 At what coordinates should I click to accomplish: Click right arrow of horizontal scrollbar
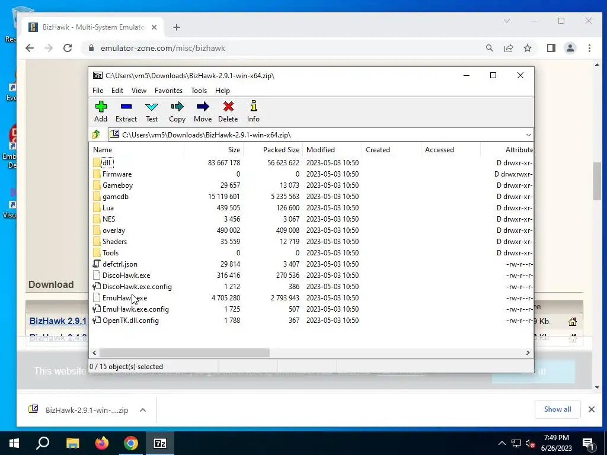point(528,353)
